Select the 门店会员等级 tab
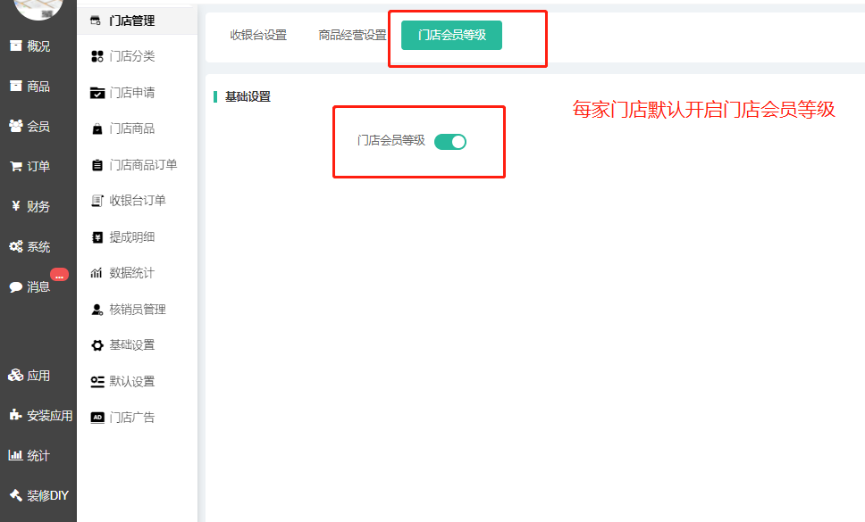865x522 pixels. 452,35
